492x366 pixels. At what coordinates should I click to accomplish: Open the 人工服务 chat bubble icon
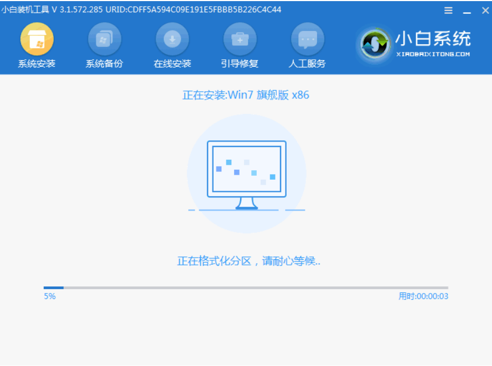[307, 40]
